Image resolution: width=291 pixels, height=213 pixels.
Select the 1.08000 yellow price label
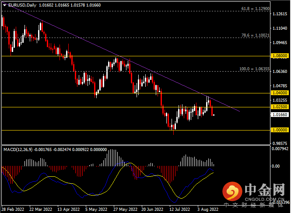[280, 56]
